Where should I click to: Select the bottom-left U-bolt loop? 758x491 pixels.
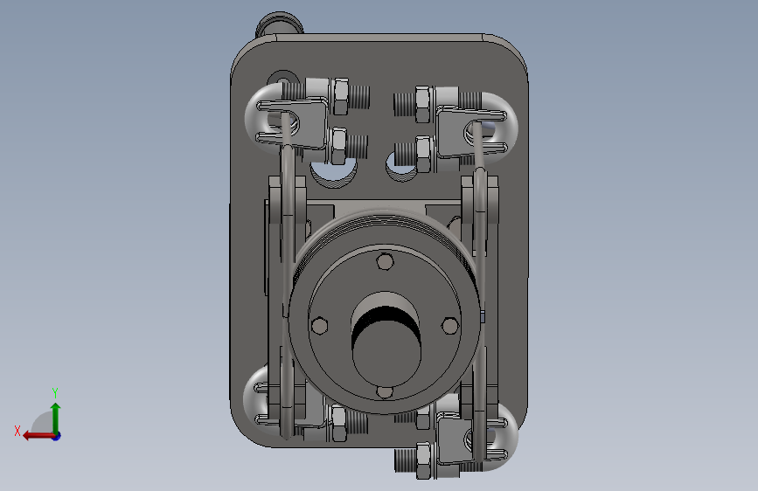coord(257,401)
